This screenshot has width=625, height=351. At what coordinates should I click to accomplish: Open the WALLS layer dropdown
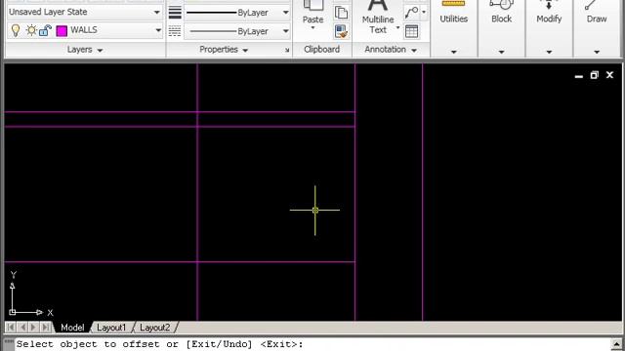pos(158,30)
